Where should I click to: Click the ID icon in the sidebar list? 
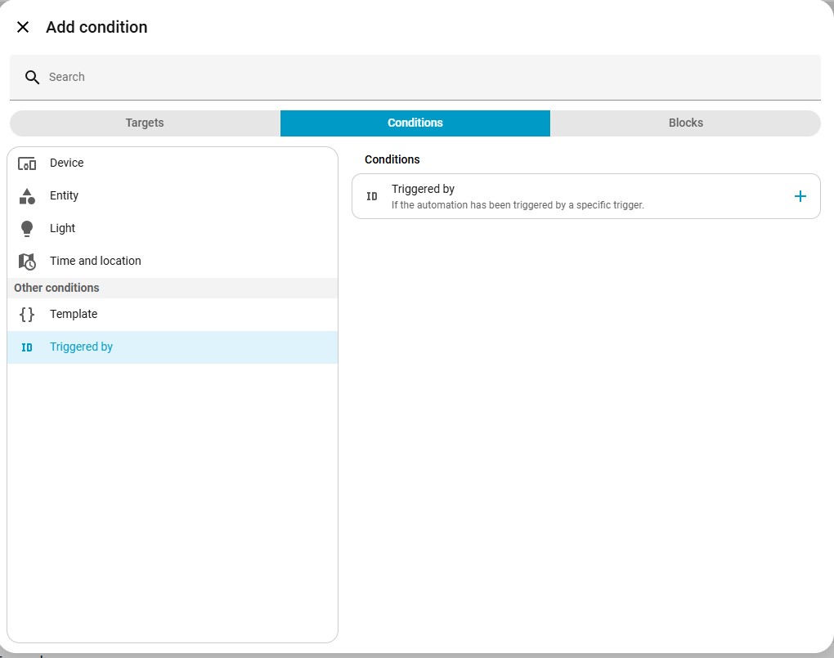pos(27,347)
